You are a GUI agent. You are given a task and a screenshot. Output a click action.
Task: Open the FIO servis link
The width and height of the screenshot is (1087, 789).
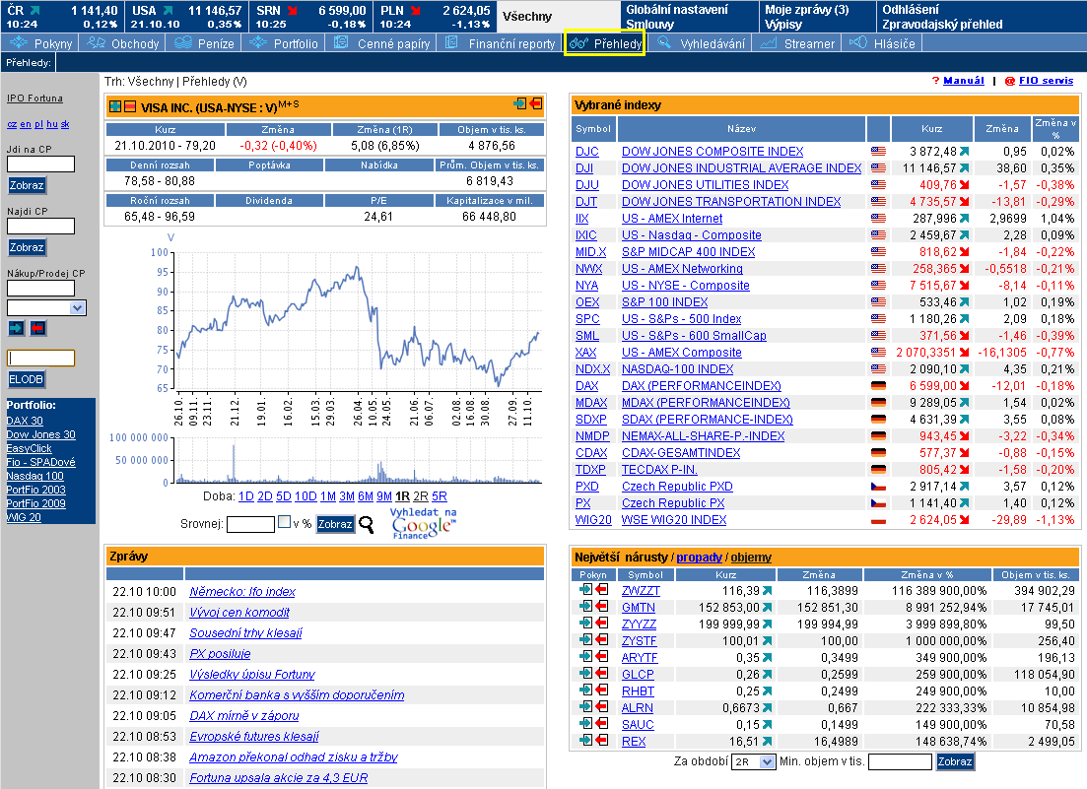1046,81
